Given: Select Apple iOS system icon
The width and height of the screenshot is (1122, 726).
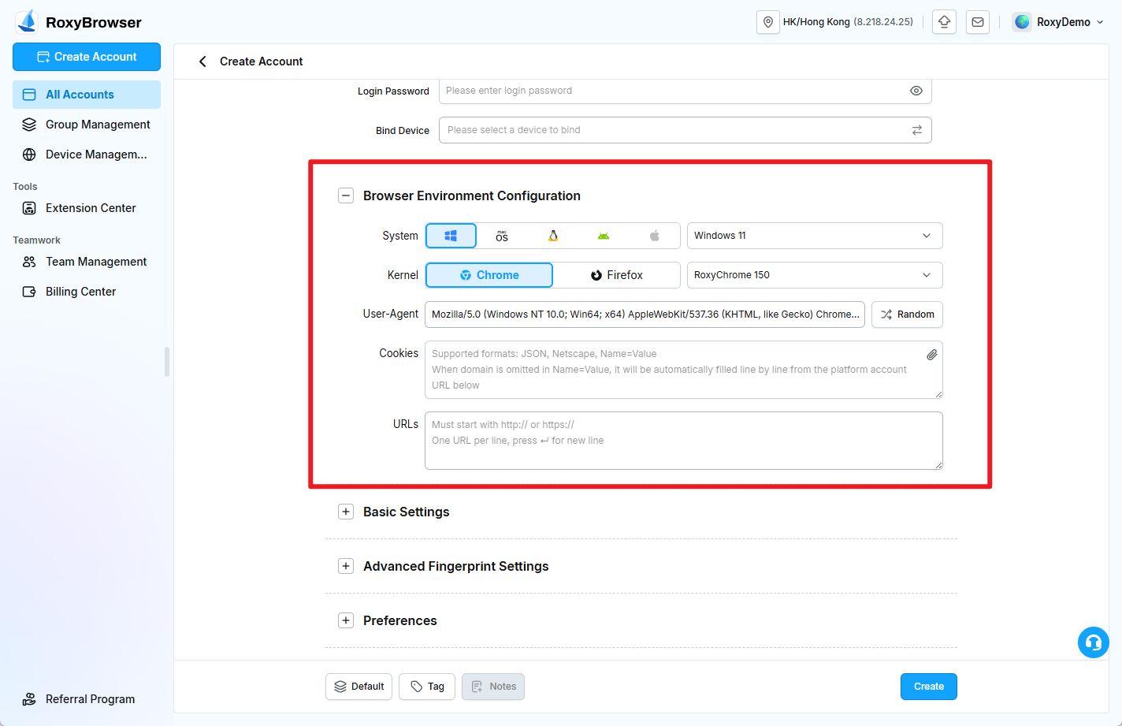Looking at the screenshot, I should [x=655, y=236].
